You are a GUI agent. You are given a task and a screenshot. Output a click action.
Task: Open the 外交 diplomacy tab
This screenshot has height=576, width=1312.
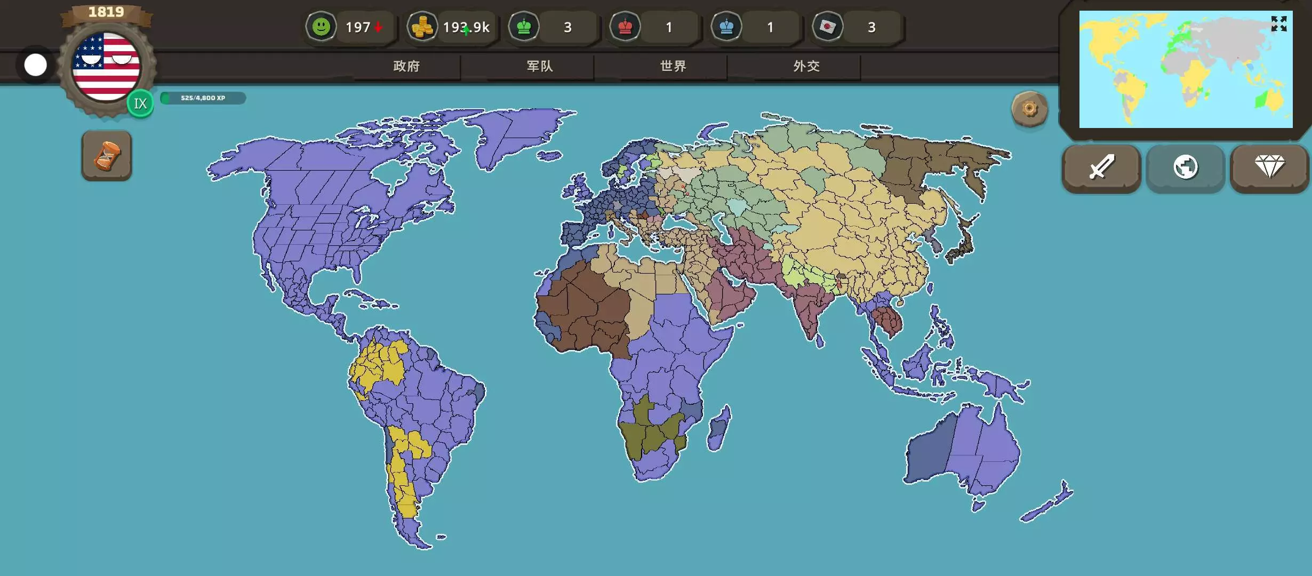click(x=806, y=66)
